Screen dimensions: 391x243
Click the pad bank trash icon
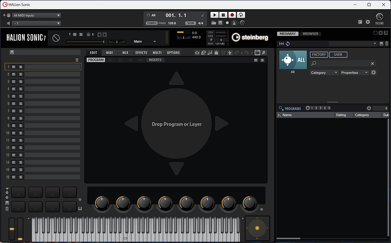pos(7,209)
